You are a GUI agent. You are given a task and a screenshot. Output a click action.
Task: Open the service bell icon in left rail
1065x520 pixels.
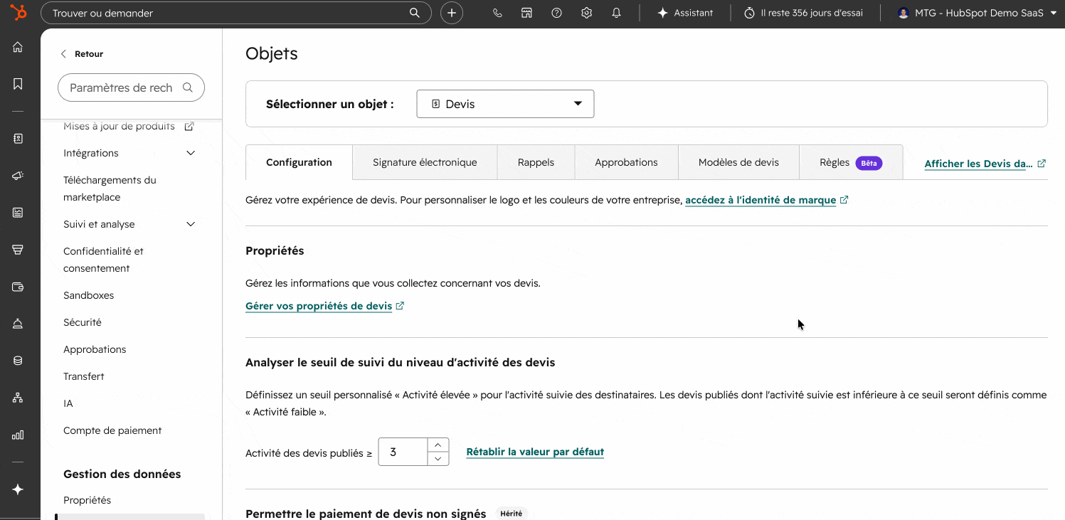(18, 324)
